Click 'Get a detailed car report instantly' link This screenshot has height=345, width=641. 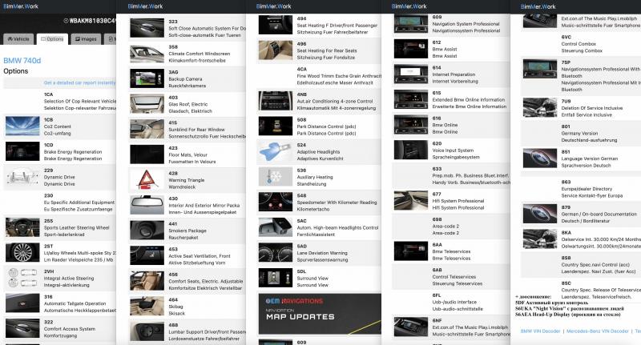click(79, 83)
